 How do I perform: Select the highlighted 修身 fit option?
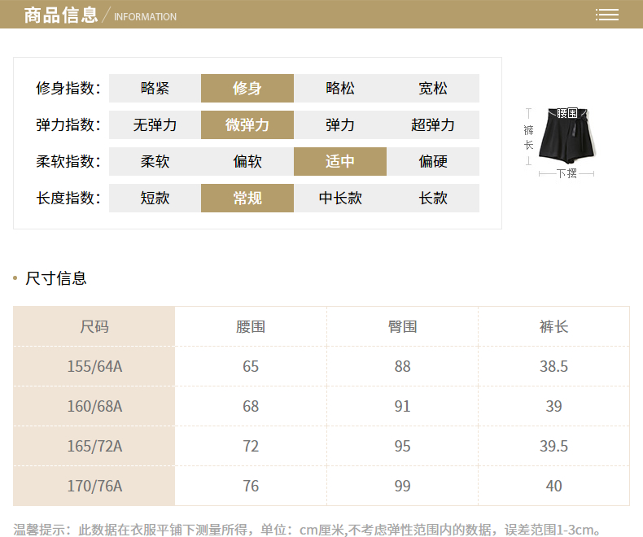coord(247,89)
